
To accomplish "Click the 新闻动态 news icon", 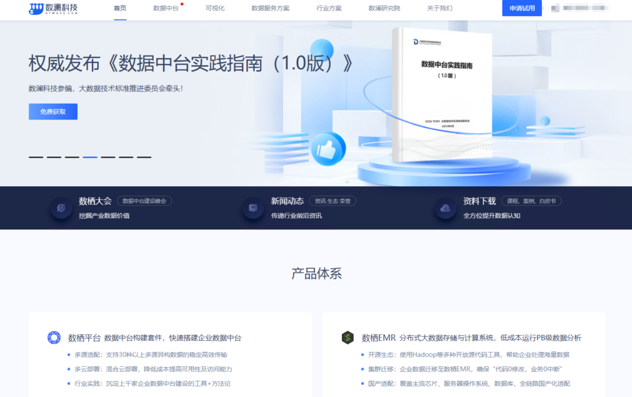I will click(x=253, y=208).
